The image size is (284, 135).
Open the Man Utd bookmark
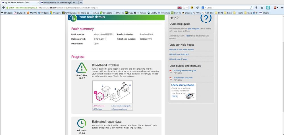(32, 13)
